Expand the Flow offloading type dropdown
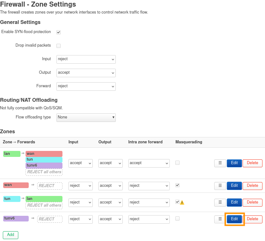 (x=86, y=118)
